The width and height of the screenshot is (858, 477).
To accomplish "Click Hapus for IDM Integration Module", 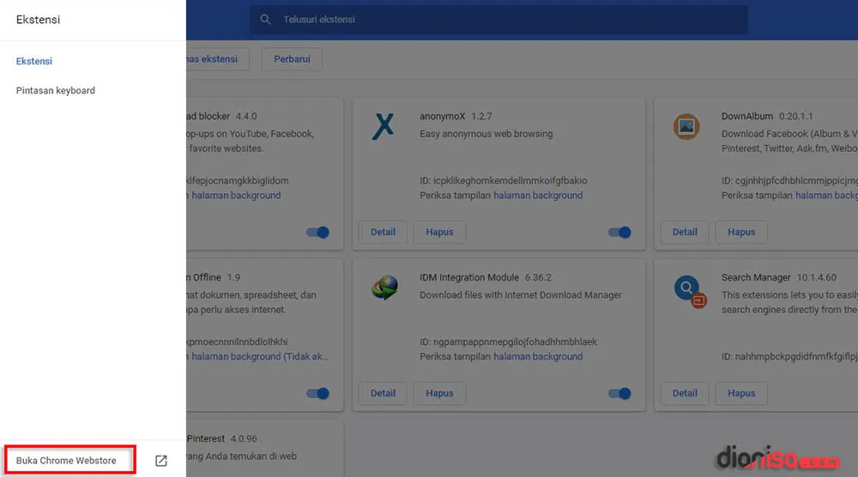I will pos(439,393).
